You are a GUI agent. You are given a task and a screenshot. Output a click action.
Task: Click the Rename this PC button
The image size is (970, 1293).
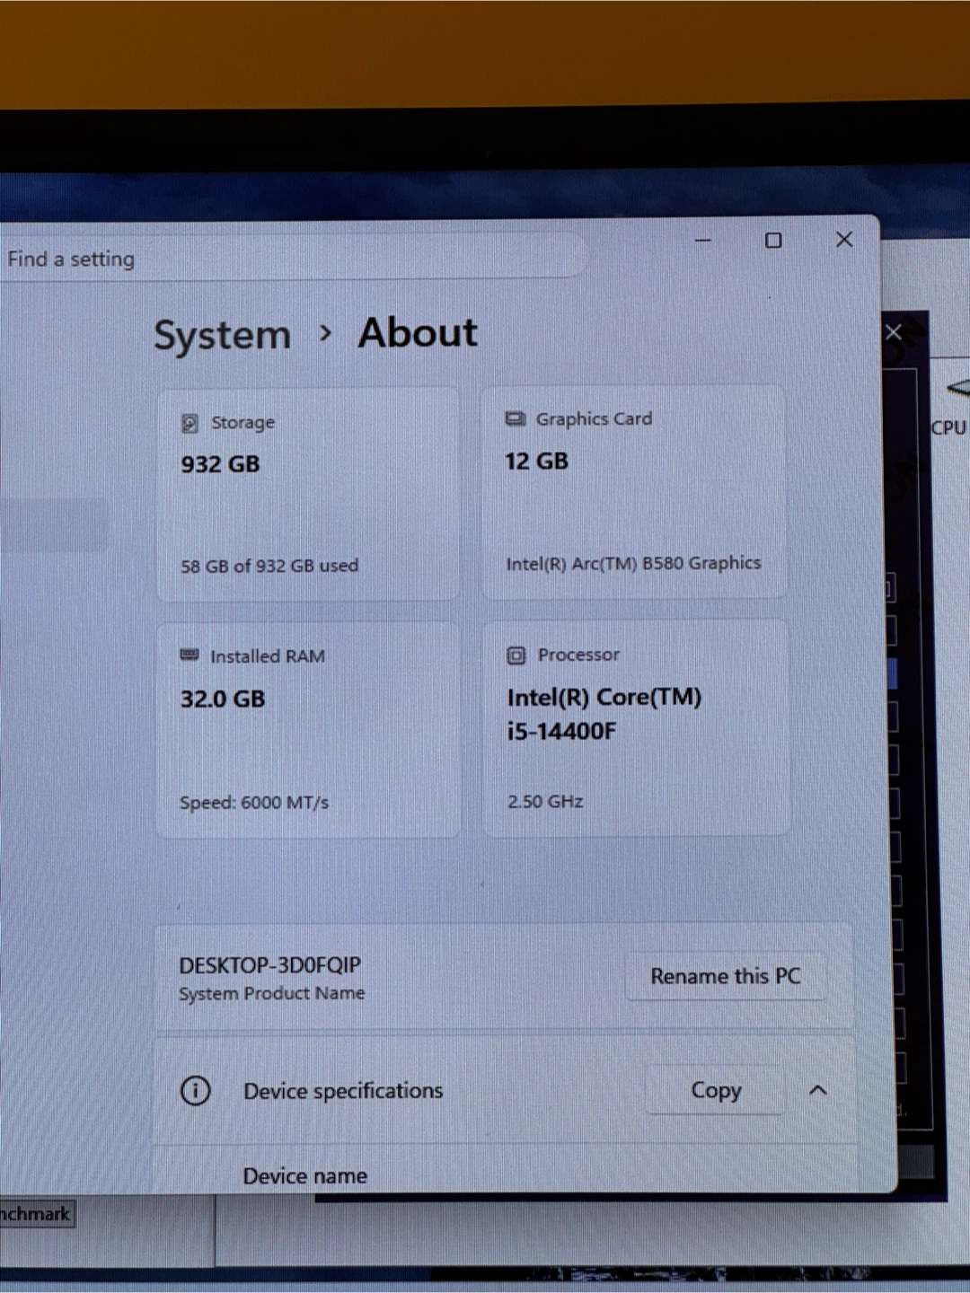(x=725, y=976)
